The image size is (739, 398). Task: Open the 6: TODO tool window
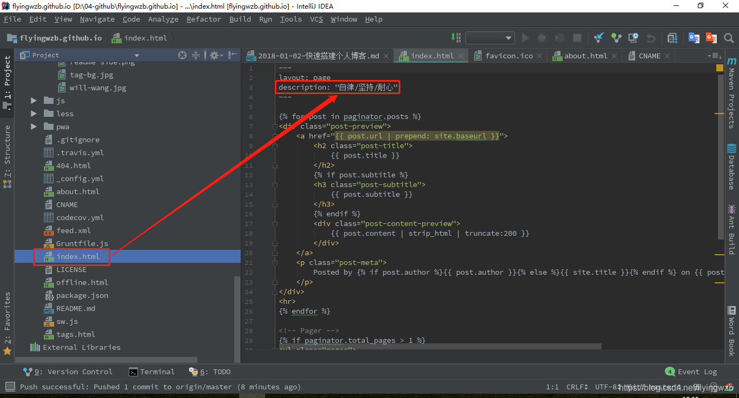(210, 372)
